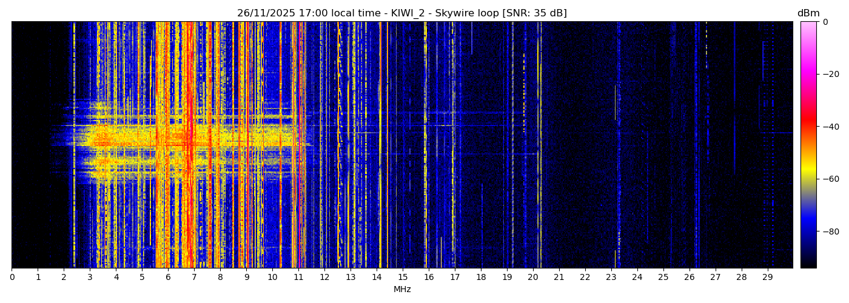This screenshot has width=849, height=303.
Task: Click the 0 dBm colorbar tick label
Action: 825,22
